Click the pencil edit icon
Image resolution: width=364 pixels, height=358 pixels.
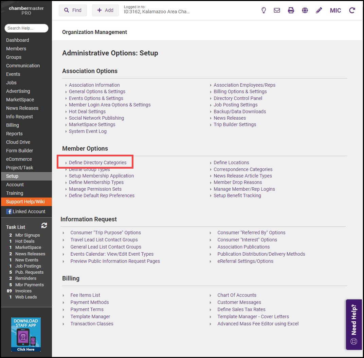[x=319, y=10]
